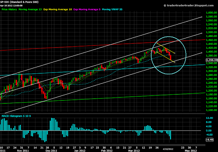The width and height of the screenshot is (218, 152).
Task: Click the Nov 2011 month label
Action: pyautogui.click(x=23, y=151)
